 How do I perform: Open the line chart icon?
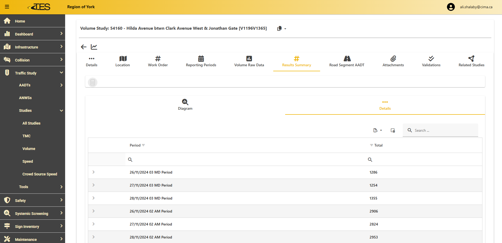pos(94,47)
